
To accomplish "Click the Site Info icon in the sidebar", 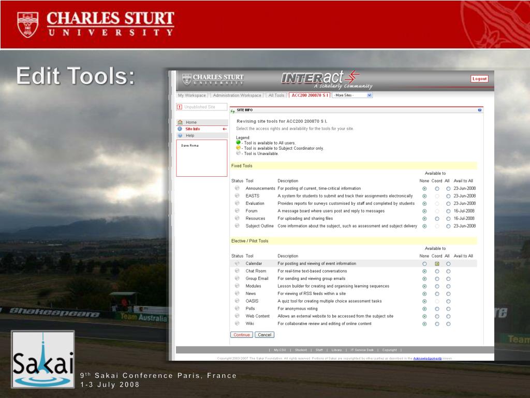I will tap(180, 129).
